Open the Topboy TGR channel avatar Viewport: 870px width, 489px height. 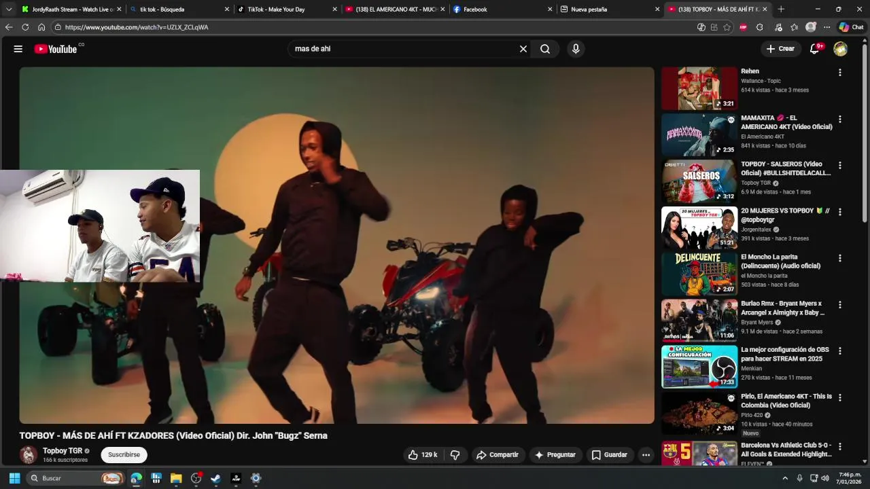tap(28, 455)
